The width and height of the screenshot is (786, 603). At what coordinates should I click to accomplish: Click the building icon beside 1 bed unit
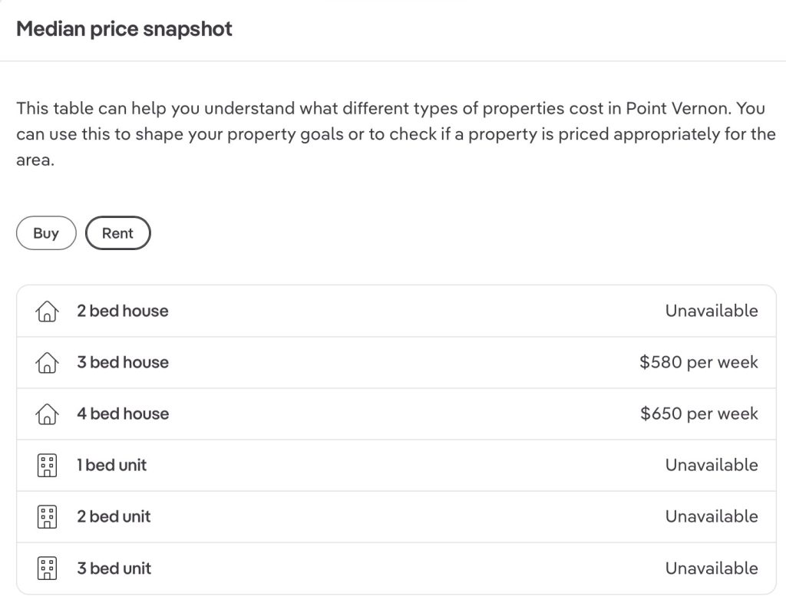(x=47, y=466)
